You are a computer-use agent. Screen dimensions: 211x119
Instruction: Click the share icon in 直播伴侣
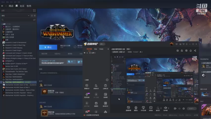click(x=195, y=51)
